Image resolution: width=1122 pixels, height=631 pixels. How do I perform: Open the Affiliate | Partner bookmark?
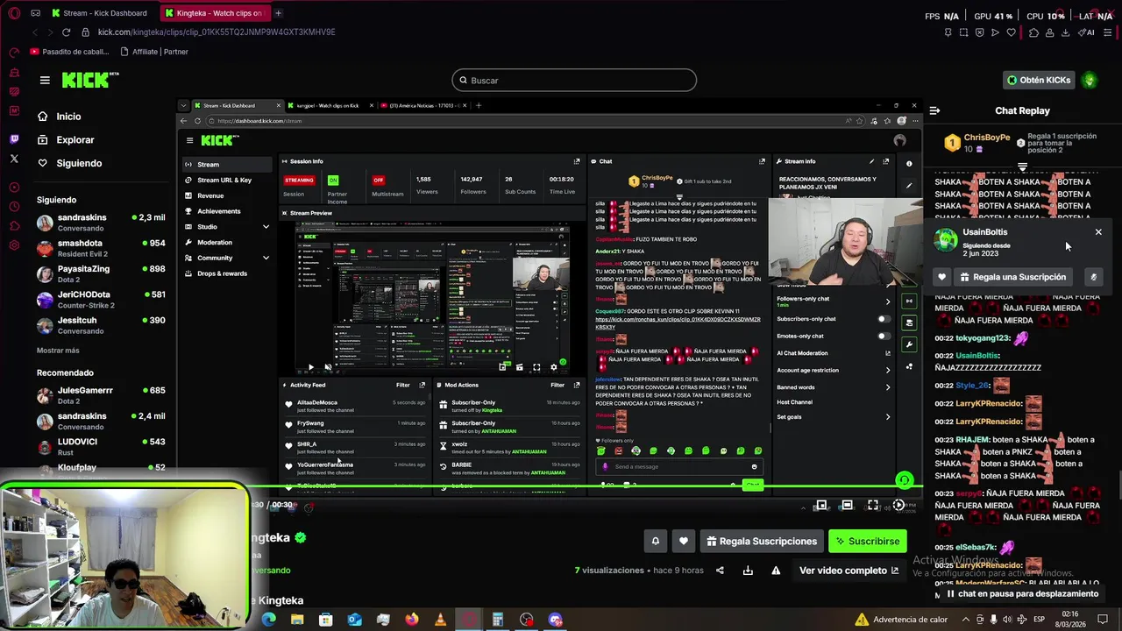coord(153,52)
